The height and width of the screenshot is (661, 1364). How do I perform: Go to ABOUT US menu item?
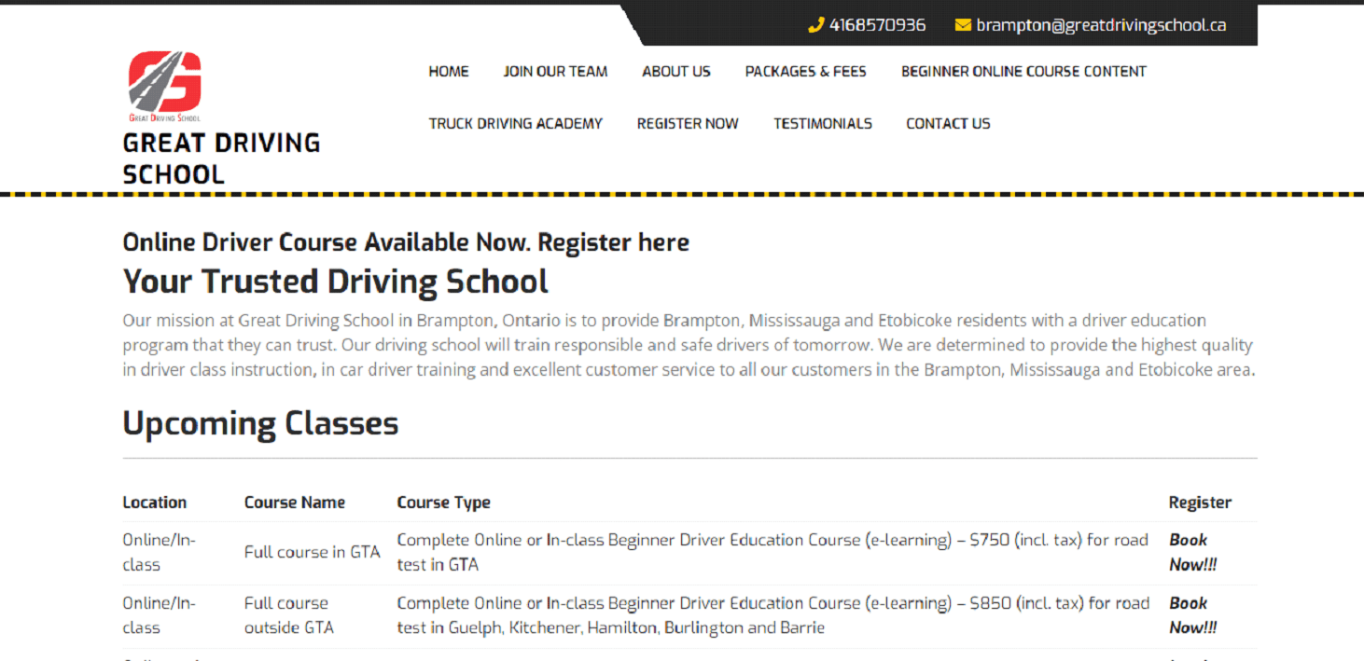coord(676,71)
